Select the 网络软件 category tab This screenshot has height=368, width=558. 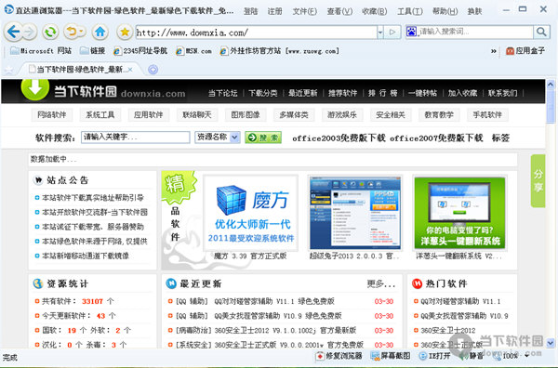[52, 114]
